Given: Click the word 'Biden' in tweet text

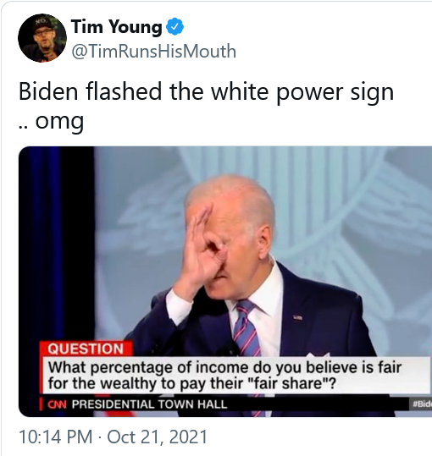Looking at the screenshot, I should pos(48,91).
